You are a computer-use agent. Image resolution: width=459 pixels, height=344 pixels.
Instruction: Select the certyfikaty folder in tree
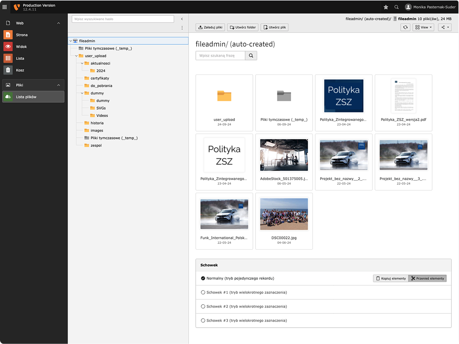pos(99,78)
